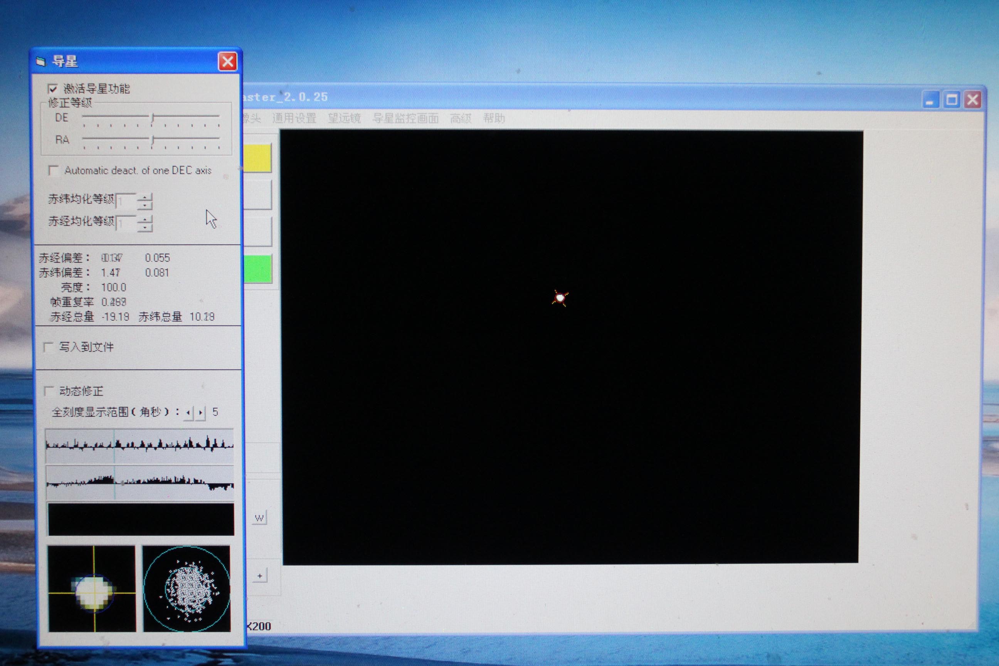Click the 赤纬总量 label
The image size is (999, 666).
160,317
